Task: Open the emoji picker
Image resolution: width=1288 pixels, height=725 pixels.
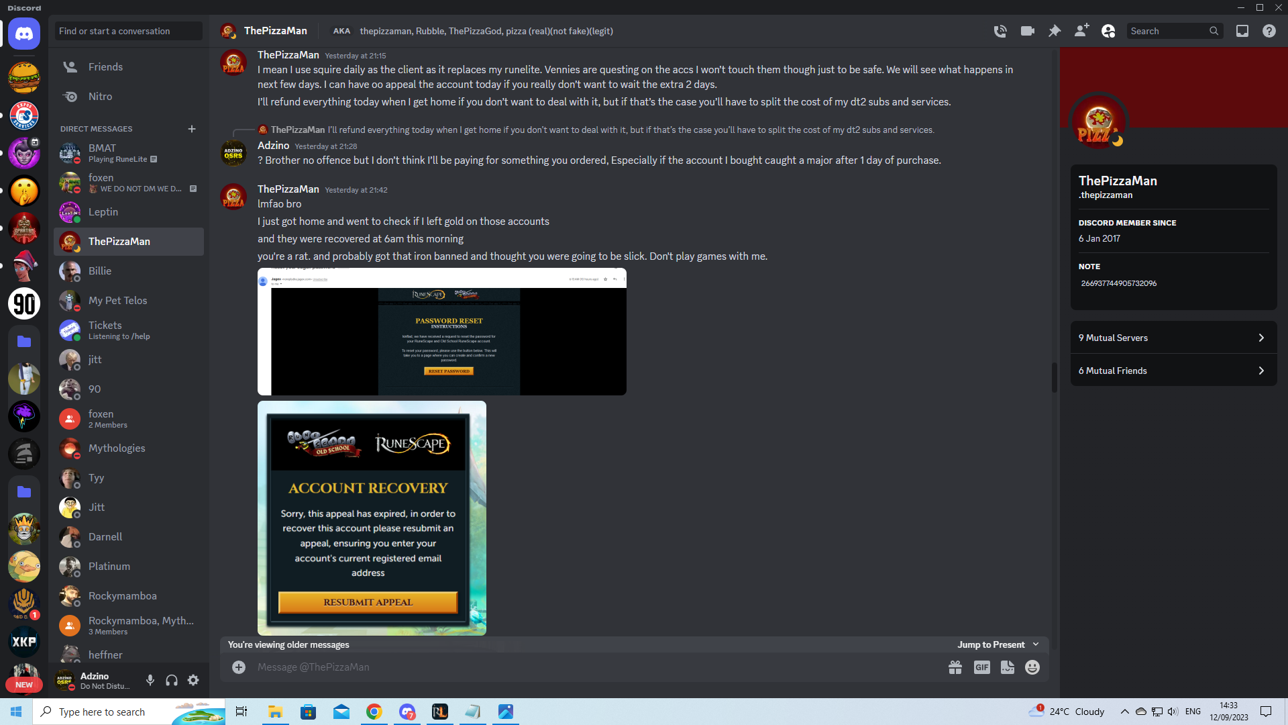Action: click(1032, 667)
